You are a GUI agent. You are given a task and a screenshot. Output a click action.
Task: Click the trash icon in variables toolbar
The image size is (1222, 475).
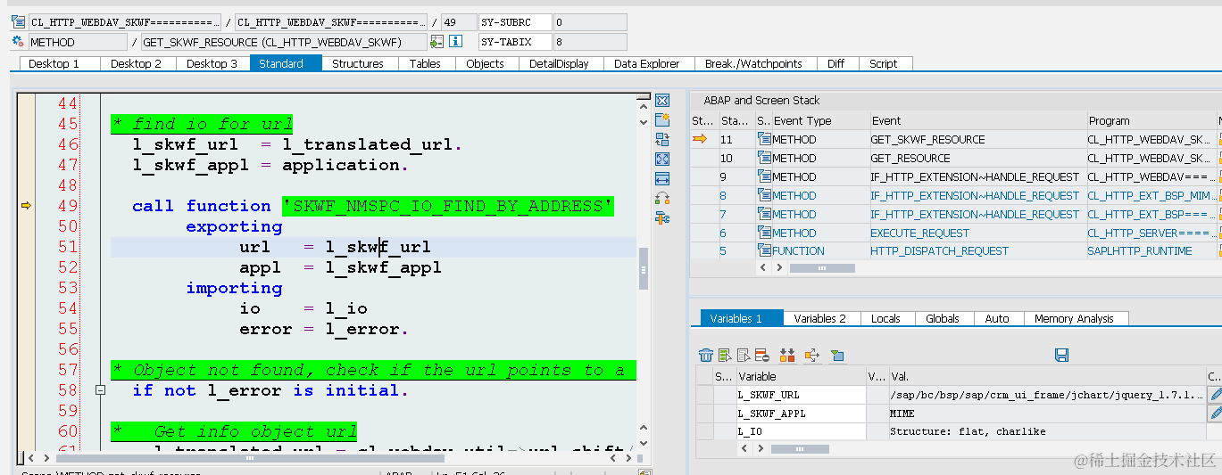706,356
